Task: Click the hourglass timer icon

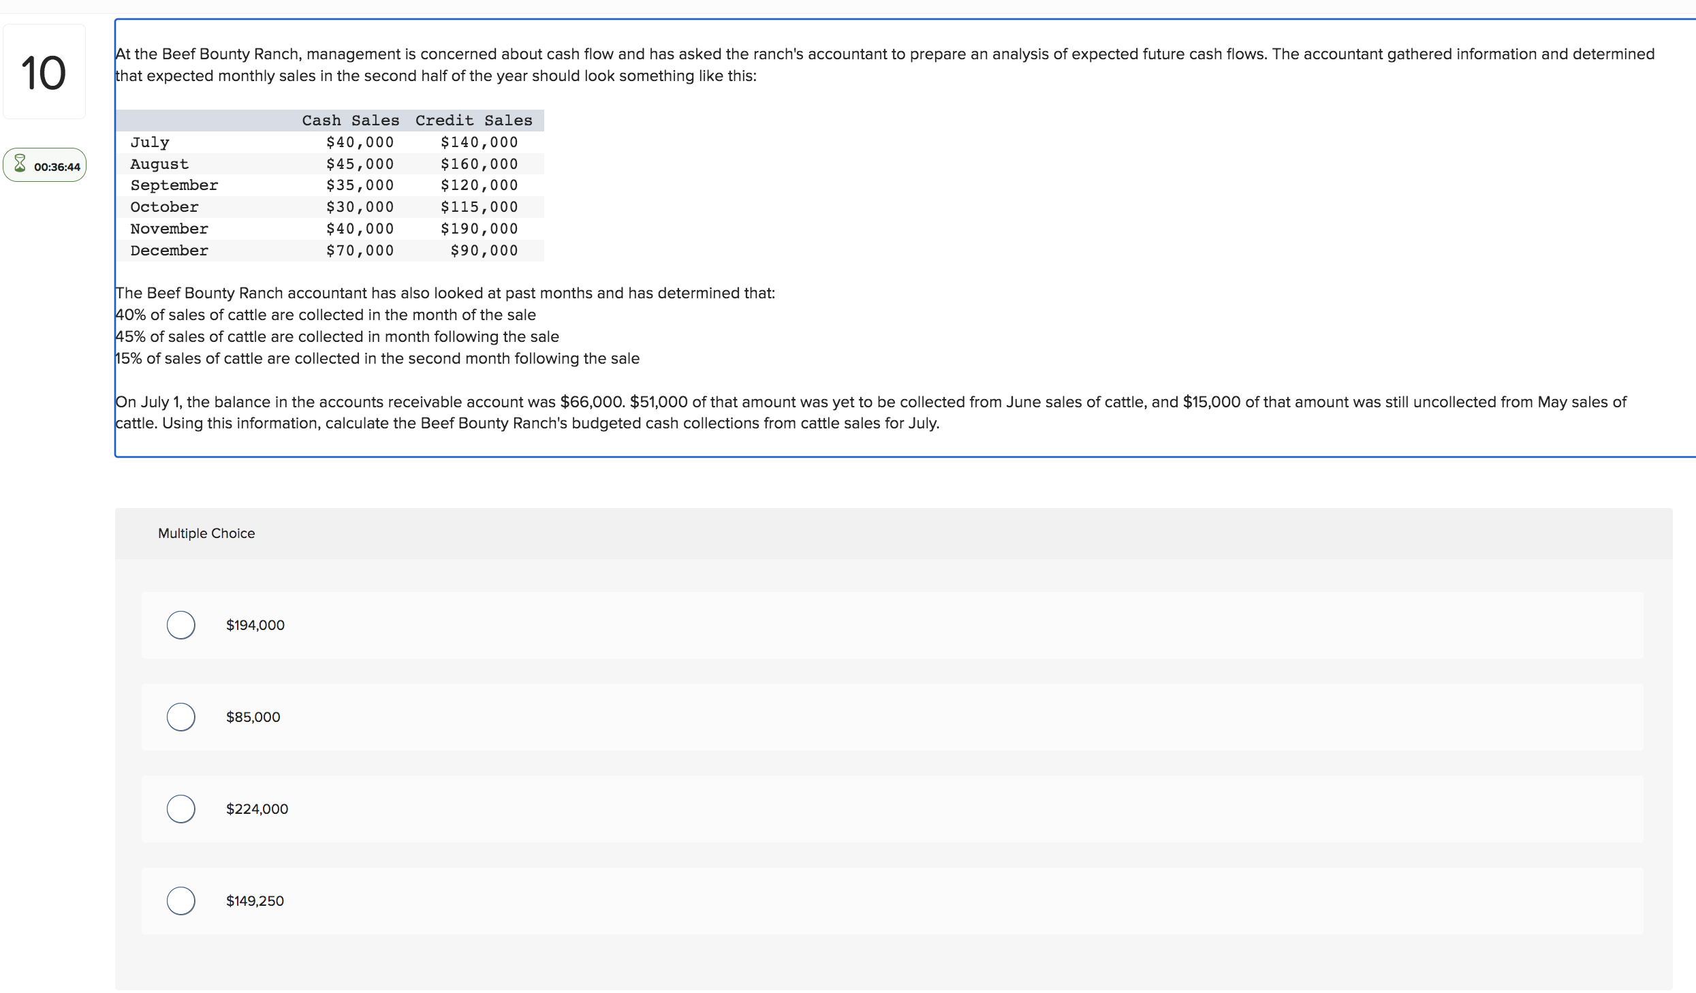Action: [20, 163]
